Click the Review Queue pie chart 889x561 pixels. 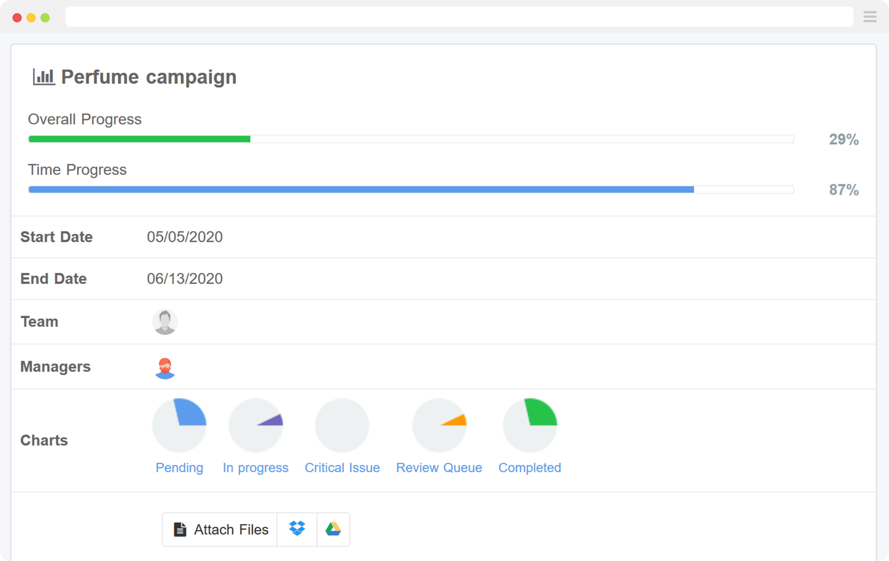pyautogui.click(x=439, y=425)
